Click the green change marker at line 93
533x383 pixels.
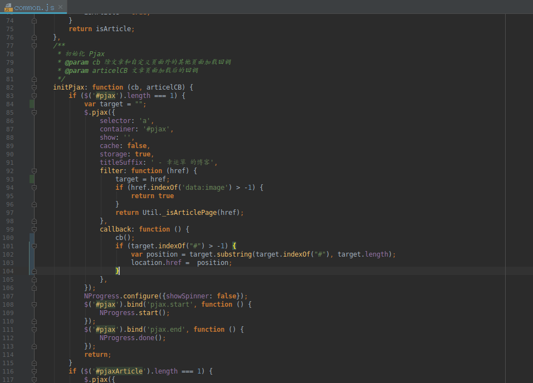coord(32,179)
